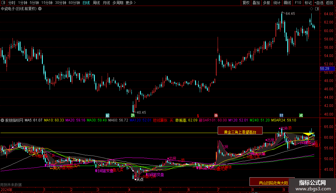
Task: Click the MA5: 61.07 indicator value
Action: coord(33,120)
